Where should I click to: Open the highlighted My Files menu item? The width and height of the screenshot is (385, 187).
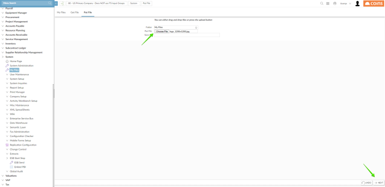coord(14,70)
